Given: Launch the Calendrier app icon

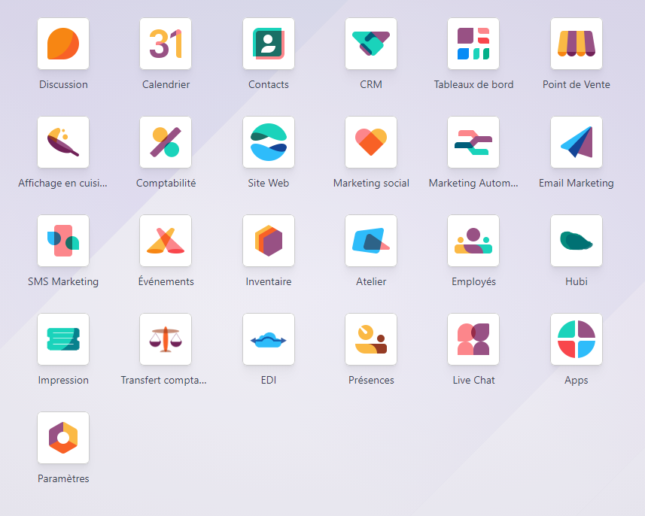Looking at the screenshot, I should pyautogui.click(x=166, y=44).
